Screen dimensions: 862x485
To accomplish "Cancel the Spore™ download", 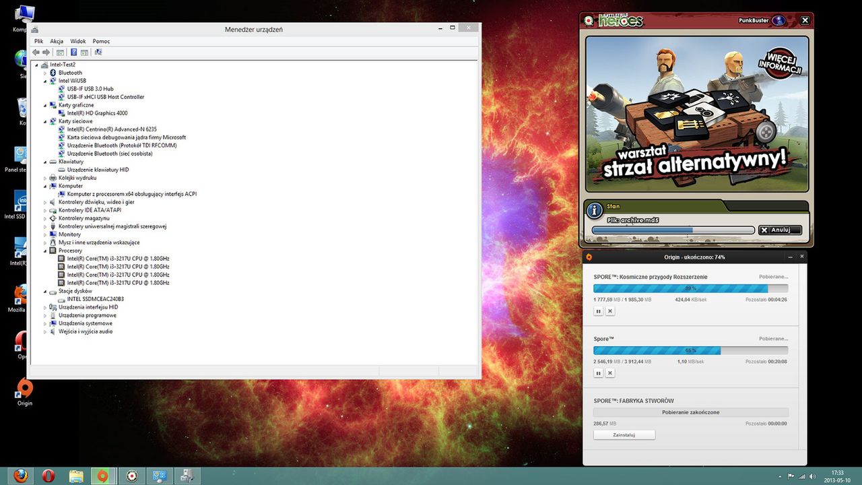I will coord(610,373).
